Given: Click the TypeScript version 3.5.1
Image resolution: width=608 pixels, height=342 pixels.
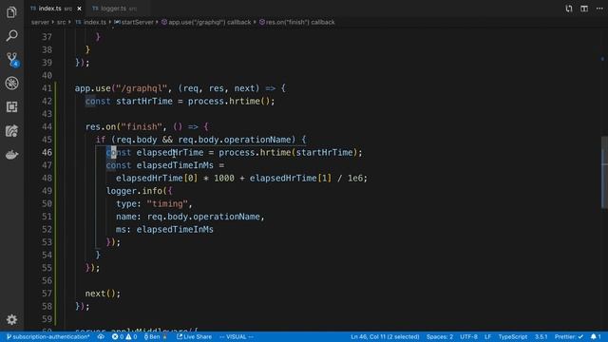Looking at the screenshot, I should coord(541,336).
